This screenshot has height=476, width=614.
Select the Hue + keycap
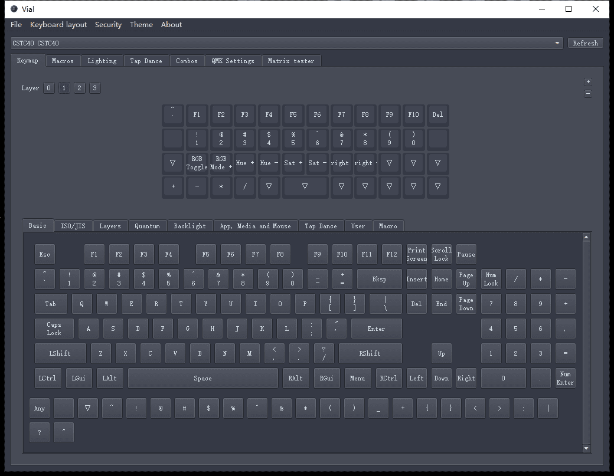244,163
